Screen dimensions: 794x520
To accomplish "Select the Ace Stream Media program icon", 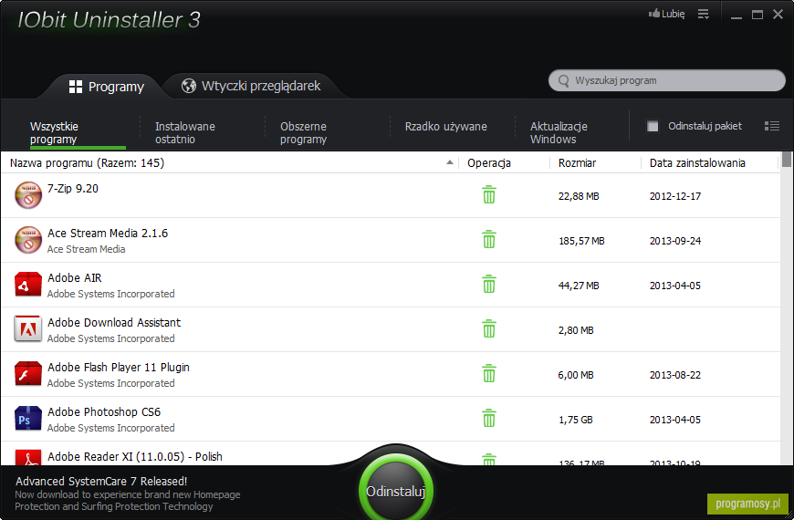I will point(28,240).
